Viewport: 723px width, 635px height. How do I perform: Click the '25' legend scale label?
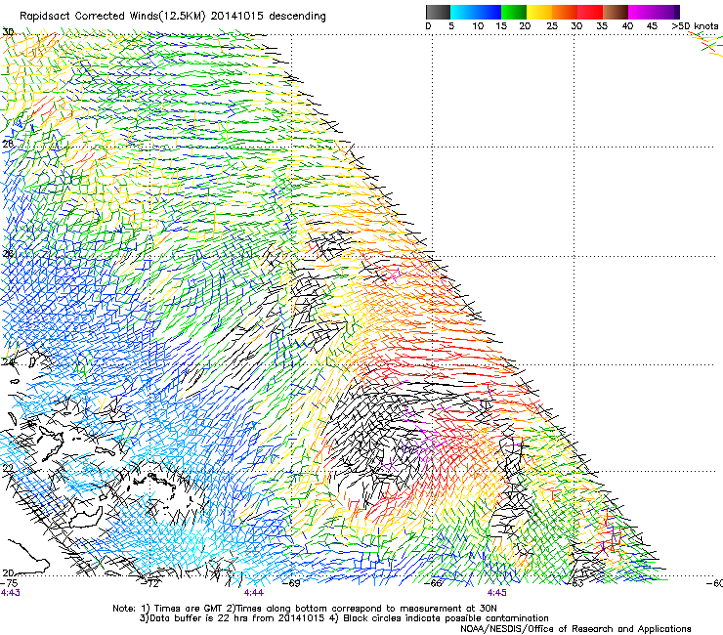tap(552, 26)
